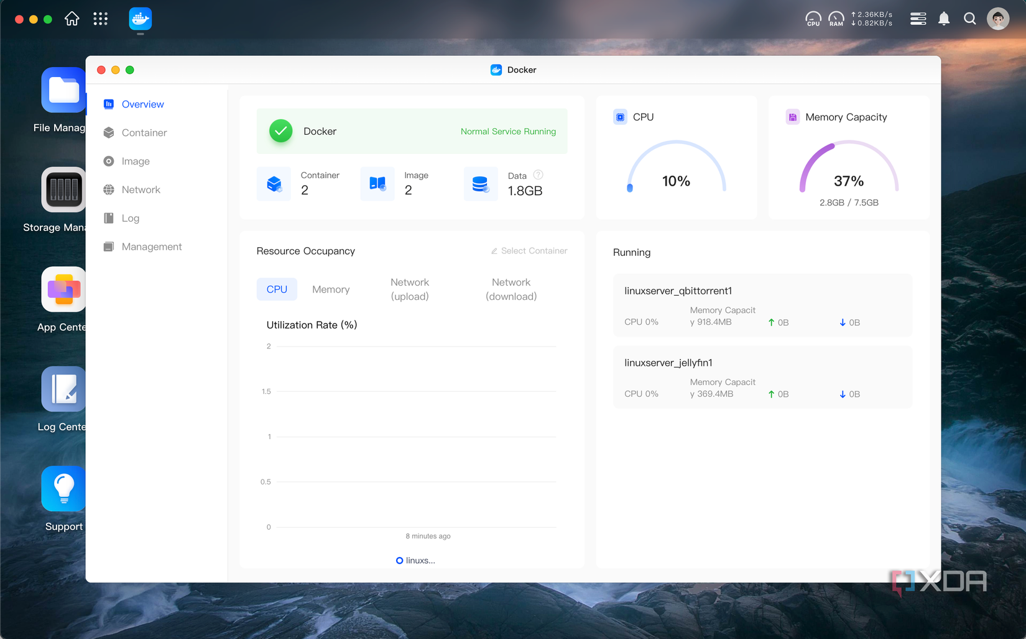Open the app grid launcher
Image resolution: width=1026 pixels, height=639 pixels.
pyautogui.click(x=101, y=19)
